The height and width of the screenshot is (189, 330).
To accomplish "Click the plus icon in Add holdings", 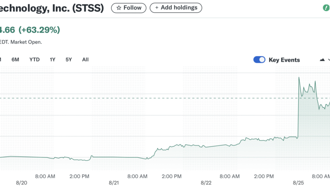I will tap(157, 8).
